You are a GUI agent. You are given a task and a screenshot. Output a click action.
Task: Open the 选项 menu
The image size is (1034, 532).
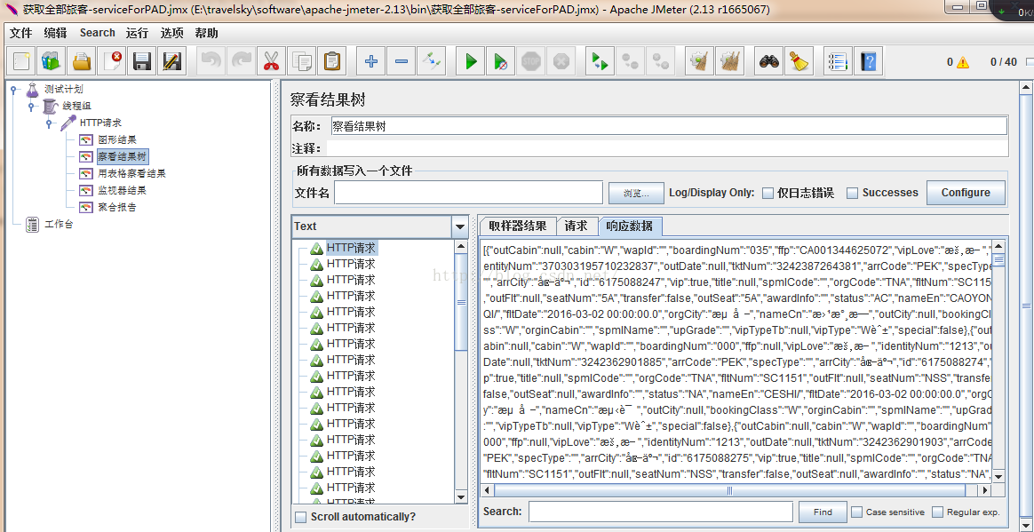172,33
